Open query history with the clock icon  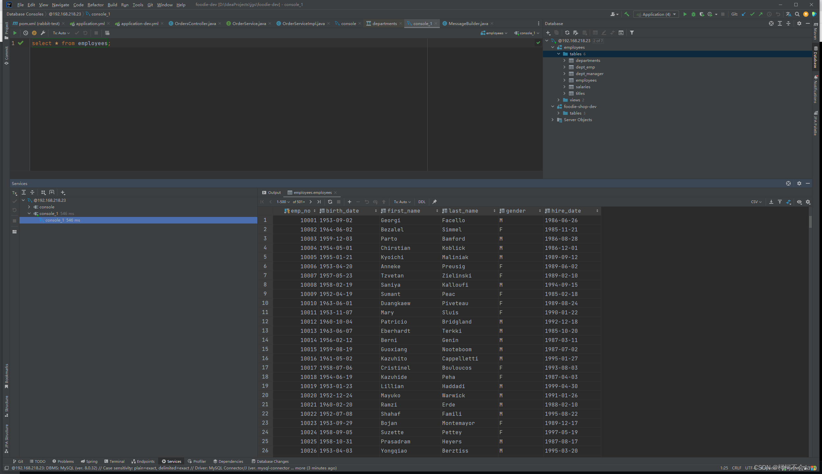26,33
